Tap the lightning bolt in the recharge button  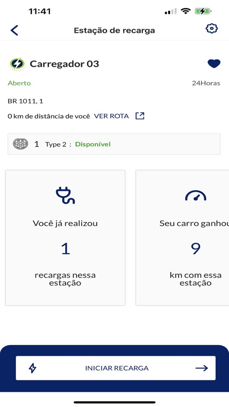[x=33, y=368]
